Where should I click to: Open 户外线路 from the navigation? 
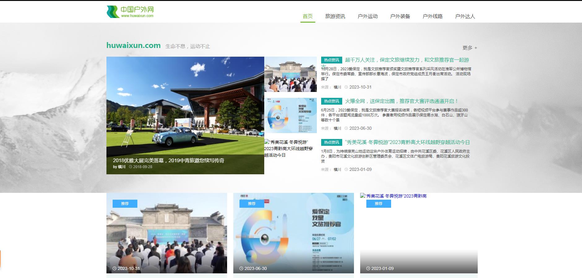point(433,16)
